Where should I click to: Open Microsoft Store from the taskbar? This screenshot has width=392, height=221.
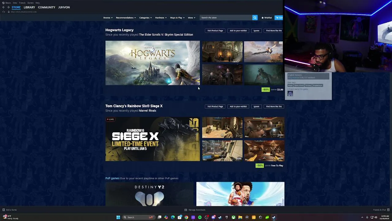pyautogui.click(x=179, y=217)
